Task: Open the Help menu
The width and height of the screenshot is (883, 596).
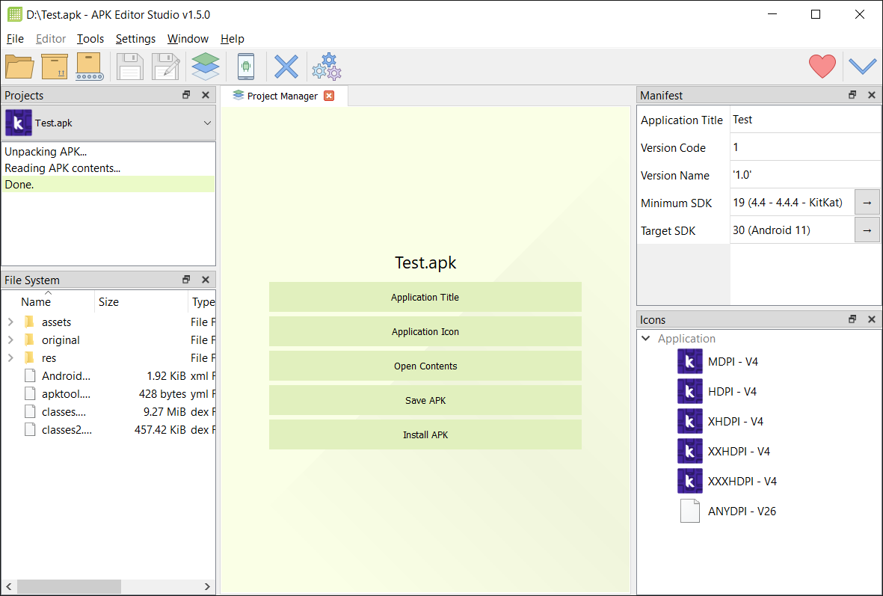Action: tap(232, 39)
